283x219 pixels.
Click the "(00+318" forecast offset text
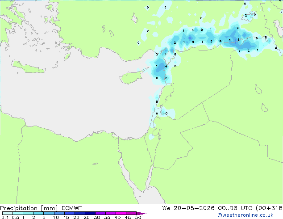(x=269, y=208)
